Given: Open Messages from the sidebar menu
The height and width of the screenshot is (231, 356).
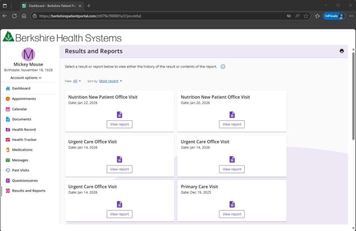Looking at the screenshot, I should [20, 160].
